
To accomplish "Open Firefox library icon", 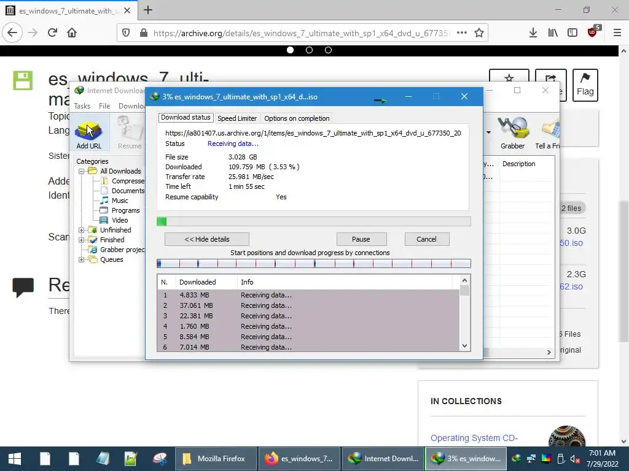I will coord(553,33).
